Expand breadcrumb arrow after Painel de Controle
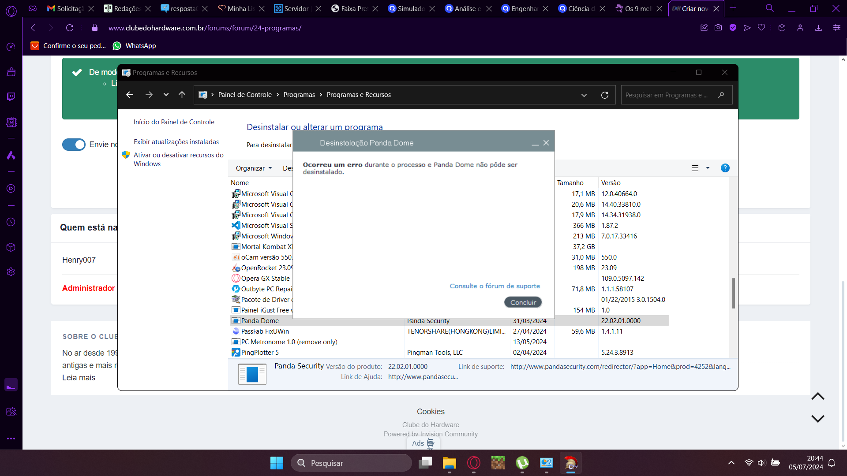Screen dimensions: 847x476 coord(277,95)
